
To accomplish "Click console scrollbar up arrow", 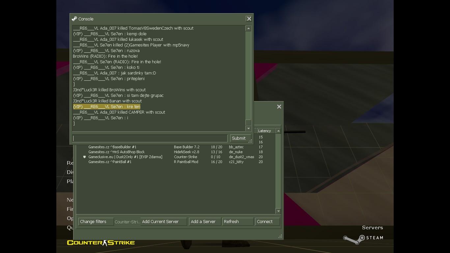I will point(248,28).
